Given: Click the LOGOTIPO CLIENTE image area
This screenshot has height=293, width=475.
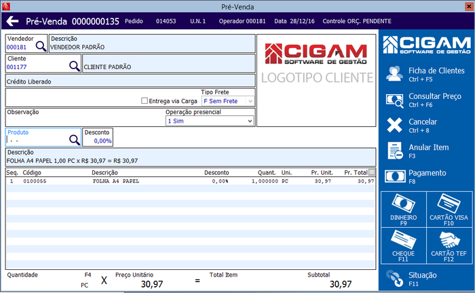Looking at the screenshot, I should 316,80.
